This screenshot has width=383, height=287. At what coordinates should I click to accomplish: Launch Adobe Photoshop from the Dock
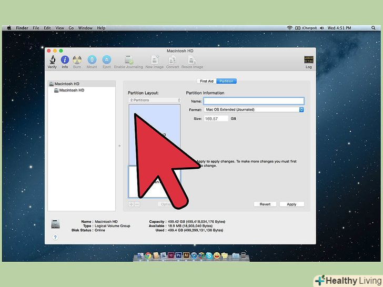pyautogui.click(x=178, y=255)
